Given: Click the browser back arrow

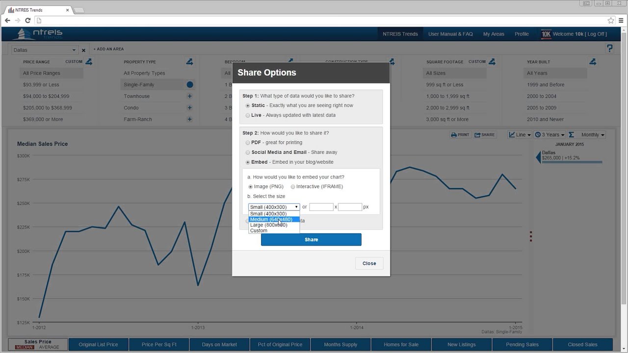Looking at the screenshot, I should pos(7,20).
